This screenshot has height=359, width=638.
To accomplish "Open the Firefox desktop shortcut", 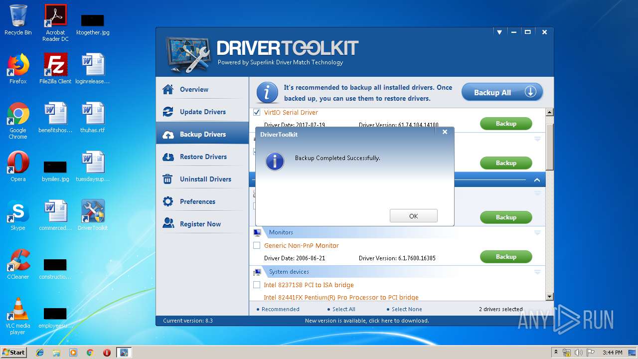I will (x=18, y=69).
